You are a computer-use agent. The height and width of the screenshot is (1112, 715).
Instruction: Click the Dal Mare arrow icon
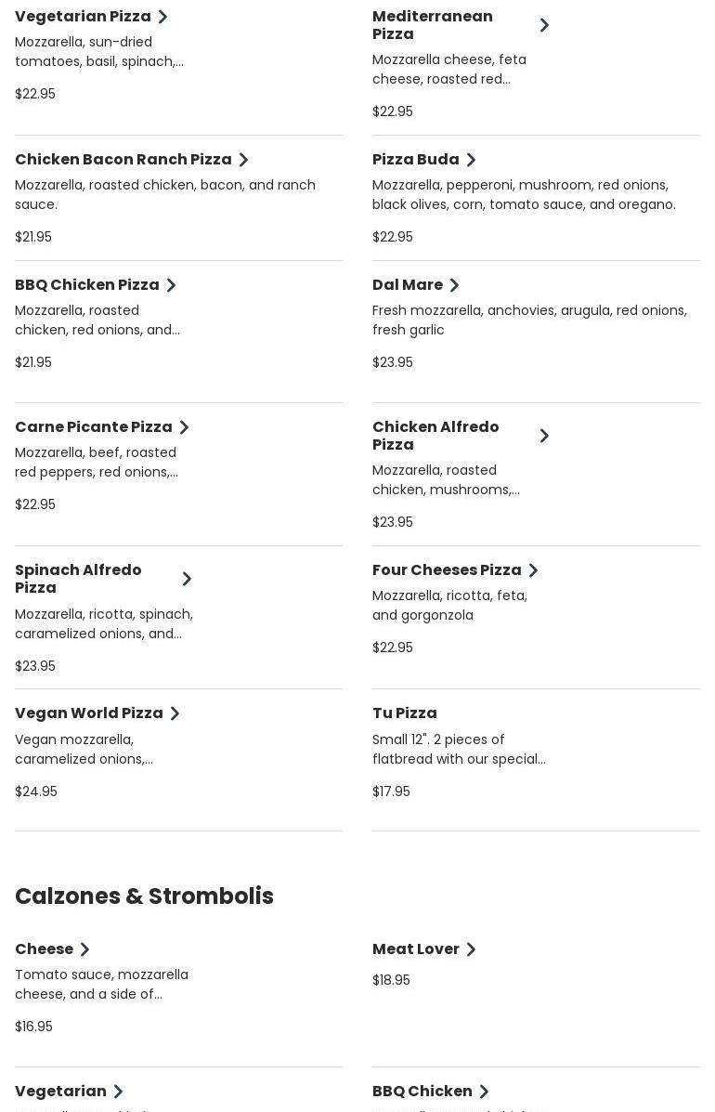454,285
